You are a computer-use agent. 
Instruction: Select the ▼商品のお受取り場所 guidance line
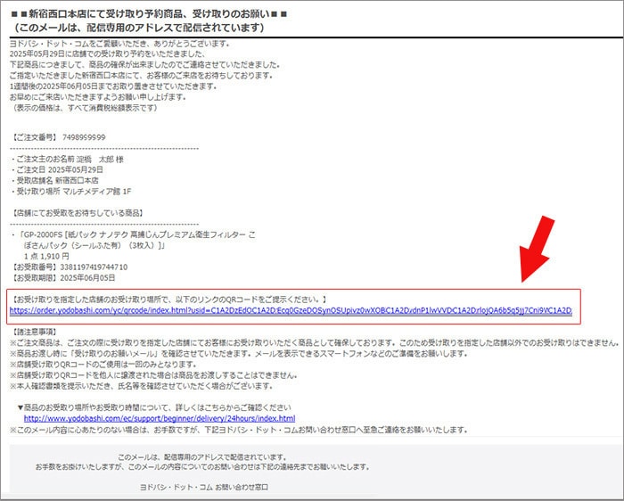(x=154, y=407)
